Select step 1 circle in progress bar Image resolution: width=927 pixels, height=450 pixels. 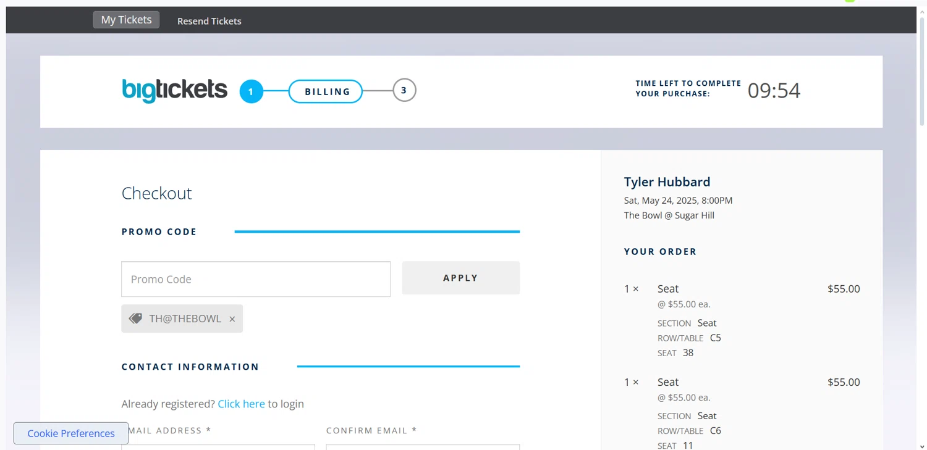(x=252, y=91)
